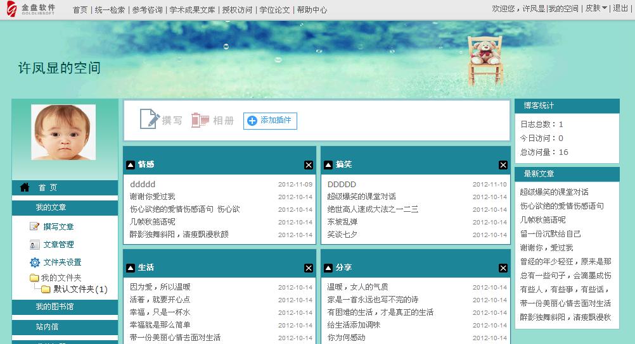Screen dimensions: 635x344
Task: Open 学位论文 in the top navigation
Action: click(274, 9)
